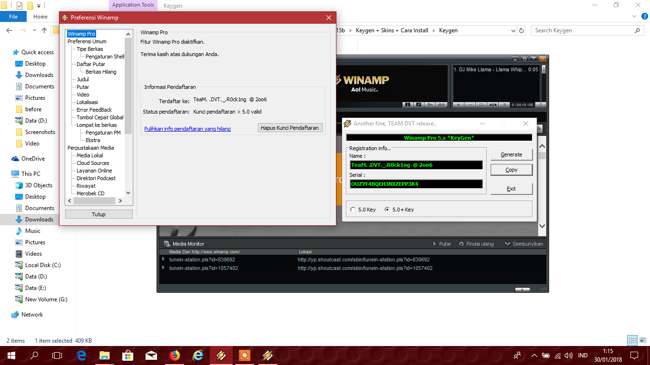
Task: Open Mail app from taskbar
Action: (x=151, y=355)
